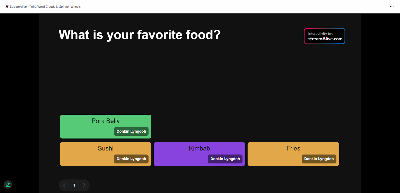Click the 'What is your favorite food?' heading
400x193 pixels.
(139, 35)
